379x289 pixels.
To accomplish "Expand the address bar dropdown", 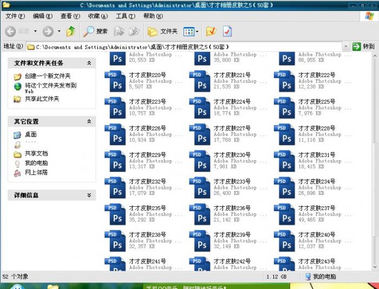I will (x=346, y=47).
